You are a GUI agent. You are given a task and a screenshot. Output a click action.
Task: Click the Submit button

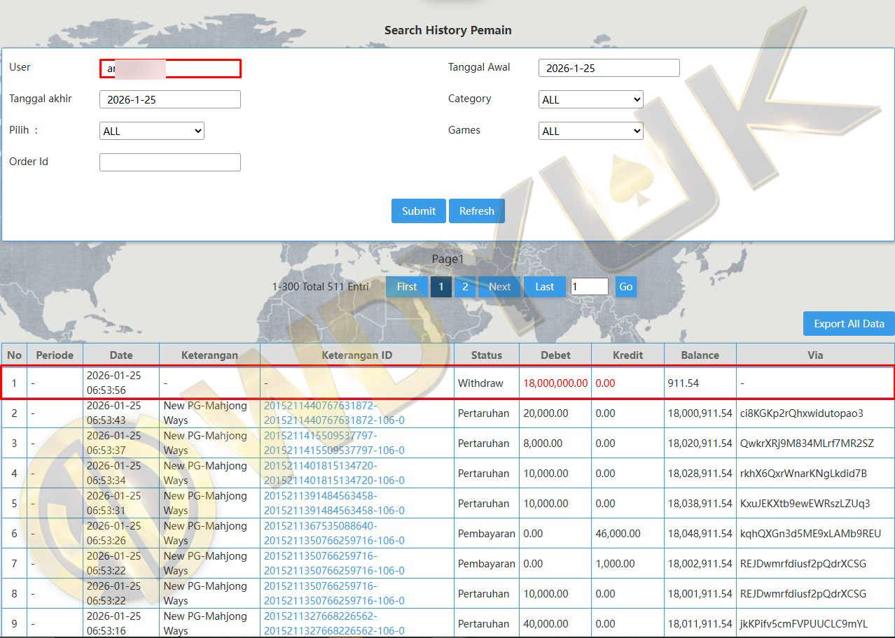tap(418, 211)
